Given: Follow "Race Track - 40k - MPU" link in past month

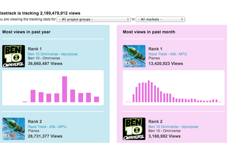Looking at the screenshot, I should [x=168, y=54].
